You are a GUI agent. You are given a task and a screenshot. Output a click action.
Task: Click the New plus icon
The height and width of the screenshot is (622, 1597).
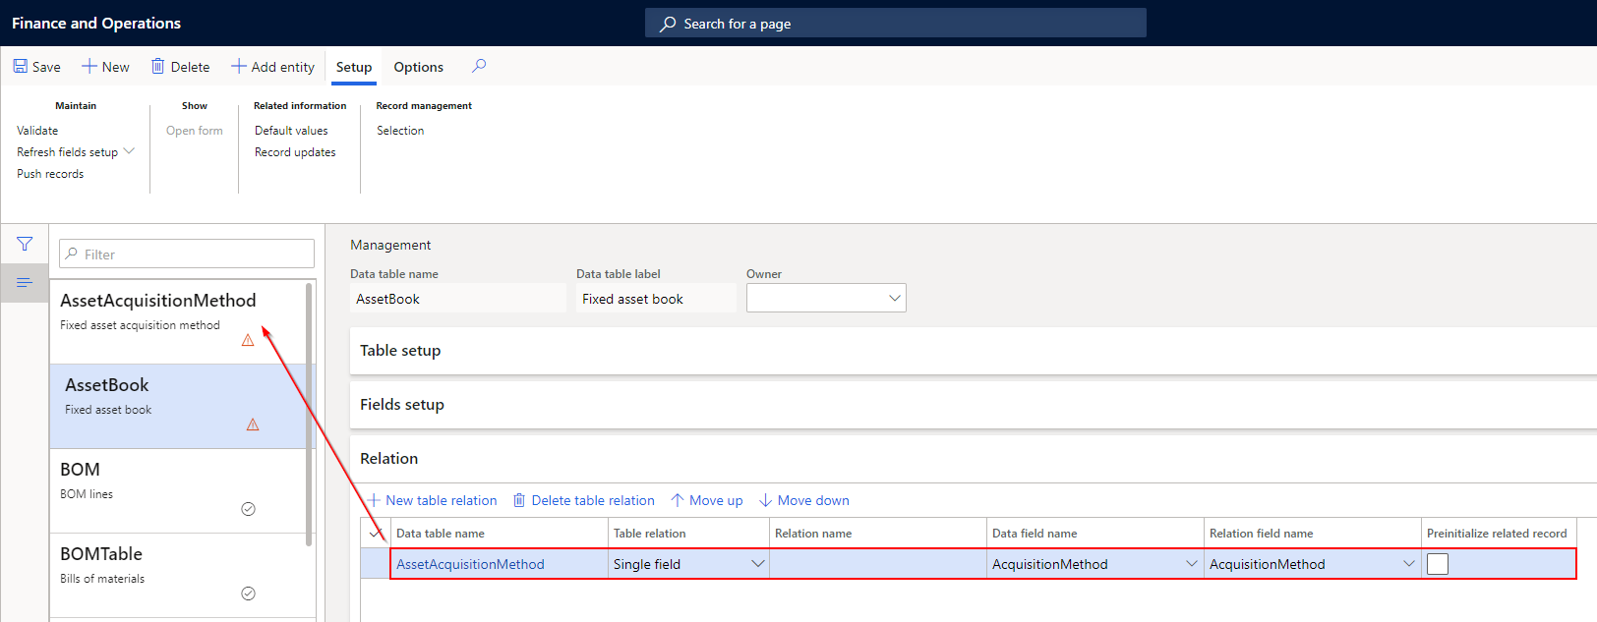pos(89,66)
